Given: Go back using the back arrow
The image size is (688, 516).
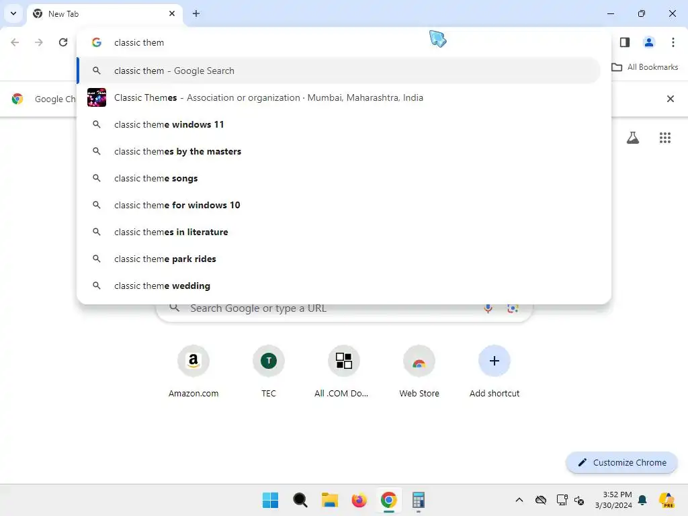Looking at the screenshot, I should click(15, 42).
